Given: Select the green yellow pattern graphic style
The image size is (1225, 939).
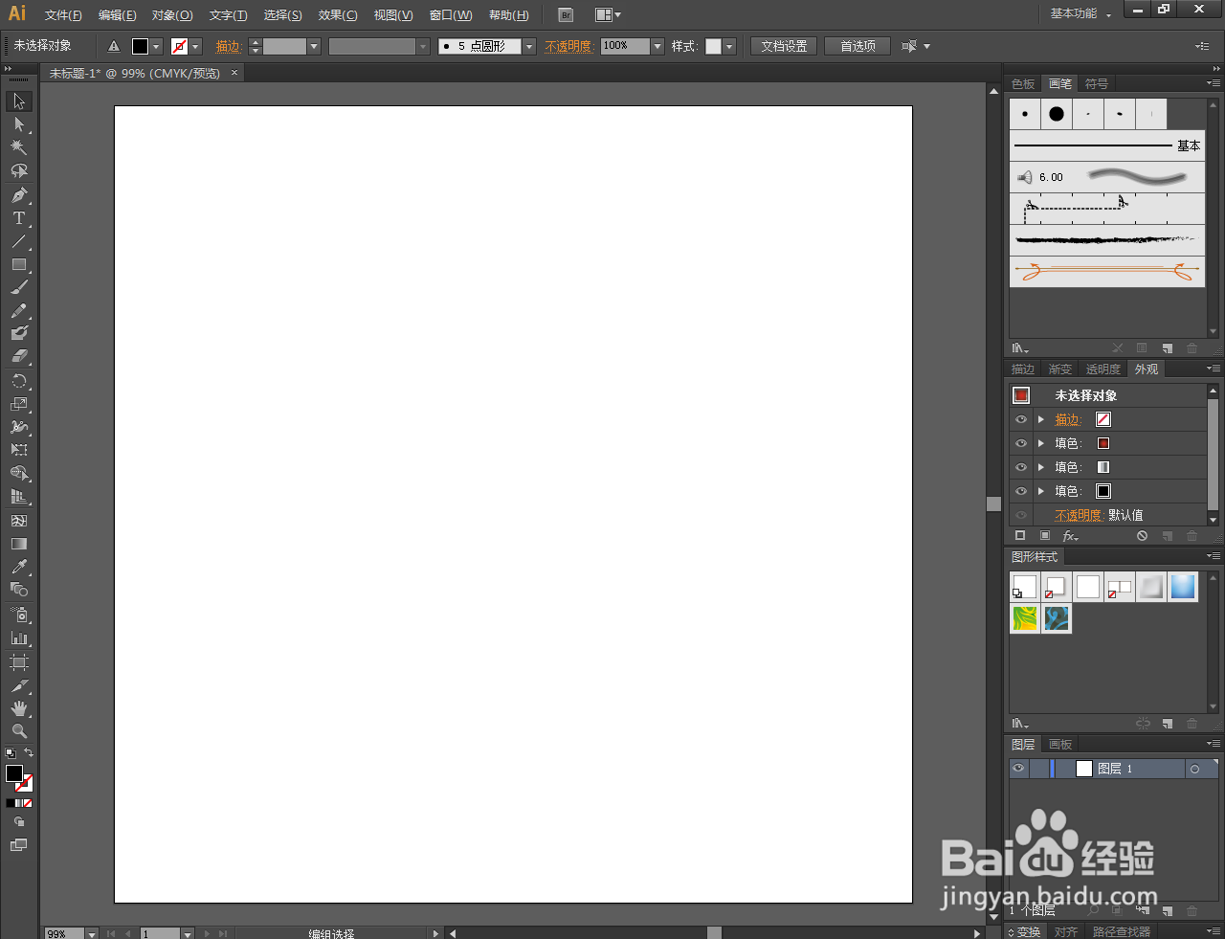Looking at the screenshot, I should click(1024, 619).
